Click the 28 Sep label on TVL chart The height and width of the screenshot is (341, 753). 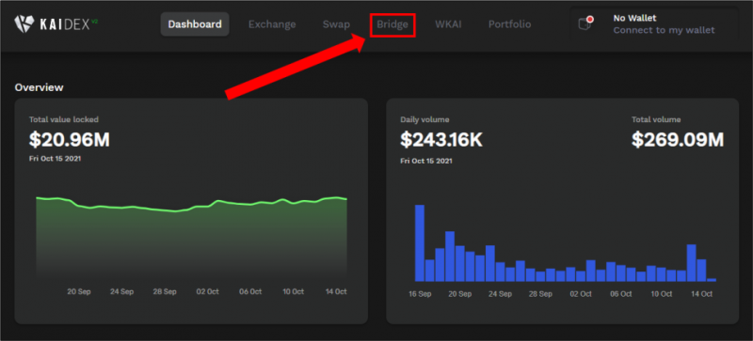point(164,291)
